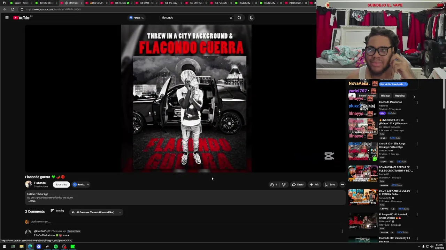Click the address bar URL field

pos(167,9)
